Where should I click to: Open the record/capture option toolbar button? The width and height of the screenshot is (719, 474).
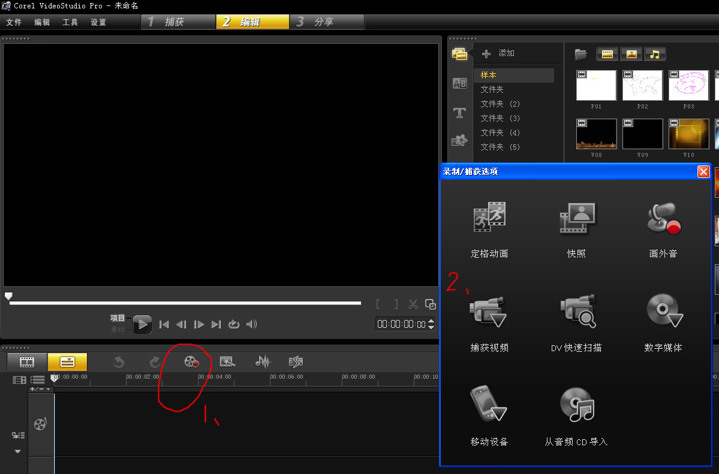tap(191, 362)
